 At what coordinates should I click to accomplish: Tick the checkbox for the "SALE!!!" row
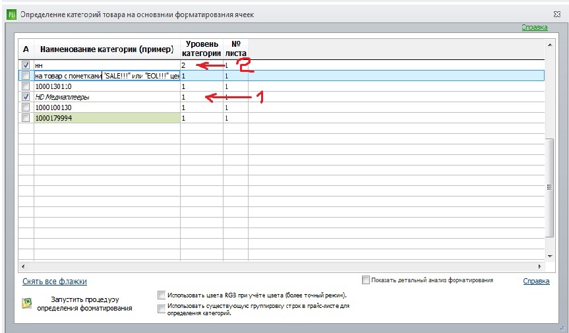point(26,76)
